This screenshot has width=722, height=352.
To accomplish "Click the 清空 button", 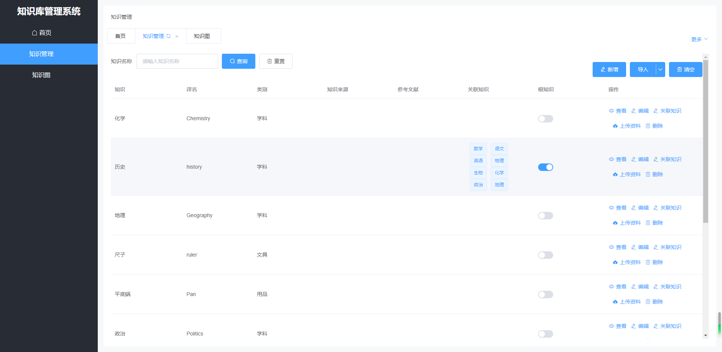I will [686, 69].
